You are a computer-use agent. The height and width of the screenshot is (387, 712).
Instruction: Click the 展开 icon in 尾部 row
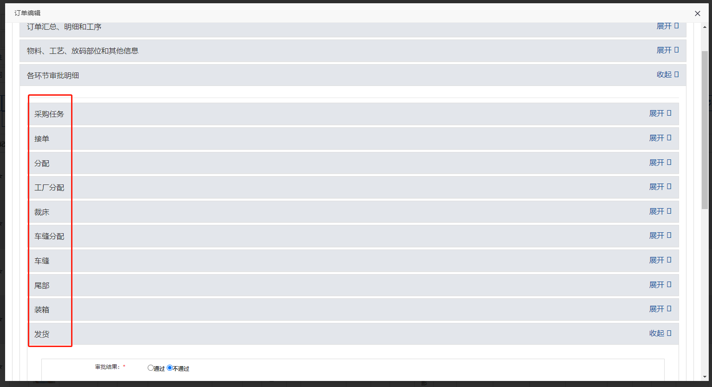669,285
